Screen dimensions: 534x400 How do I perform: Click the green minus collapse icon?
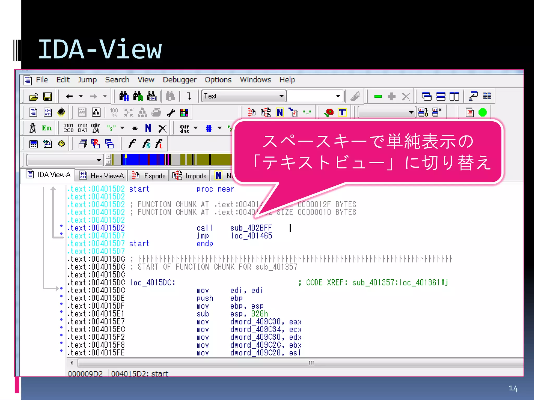click(x=378, y=97)
